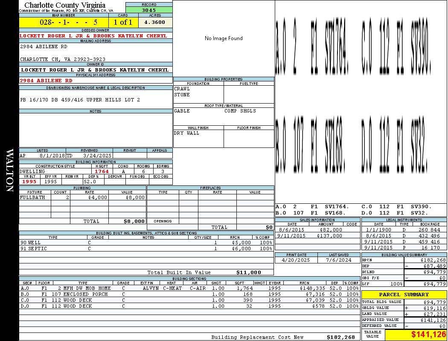Viewport: 448px width, 341px height.
Task: Click the record number 3045
Action: 149,10
